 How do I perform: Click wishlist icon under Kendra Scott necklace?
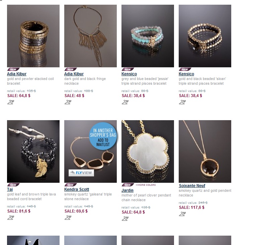[68, 218]
